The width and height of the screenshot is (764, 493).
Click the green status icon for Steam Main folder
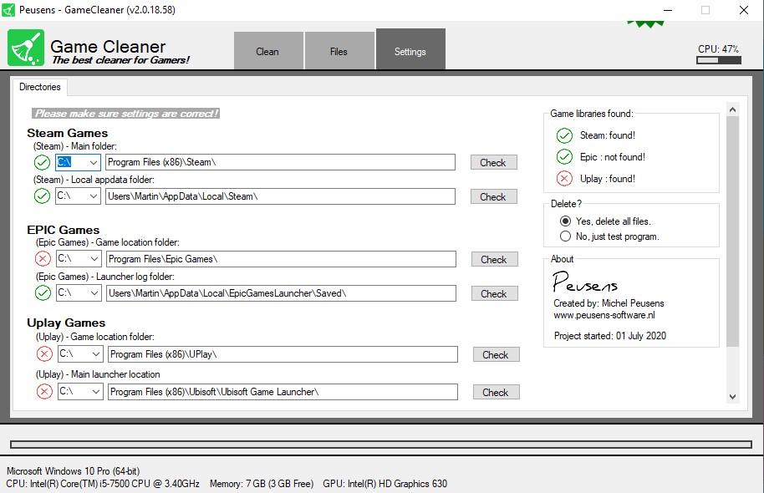point(42,162)
